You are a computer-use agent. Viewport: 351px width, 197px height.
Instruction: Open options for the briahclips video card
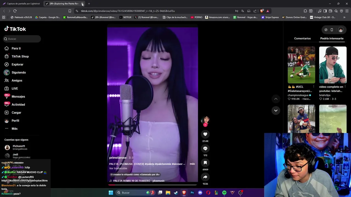pos(345,87)
